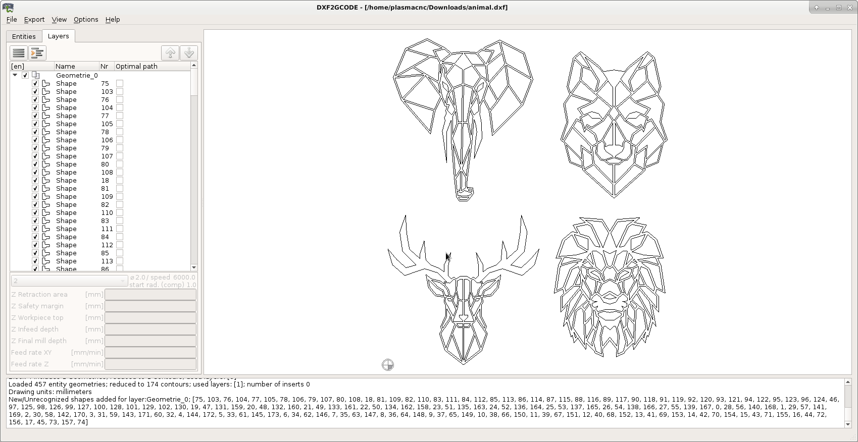Uncheck the enable checkbox for Shape 111

tap(35, 229)
